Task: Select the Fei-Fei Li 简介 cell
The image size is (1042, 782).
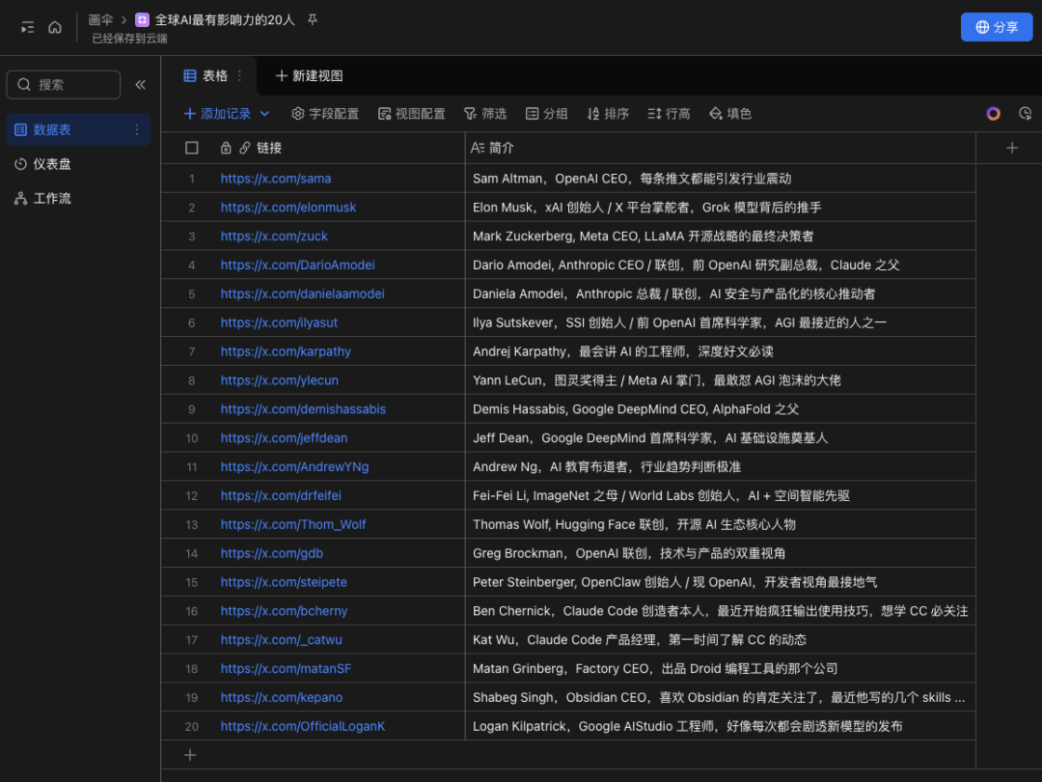Action: (x=721, y=495)
